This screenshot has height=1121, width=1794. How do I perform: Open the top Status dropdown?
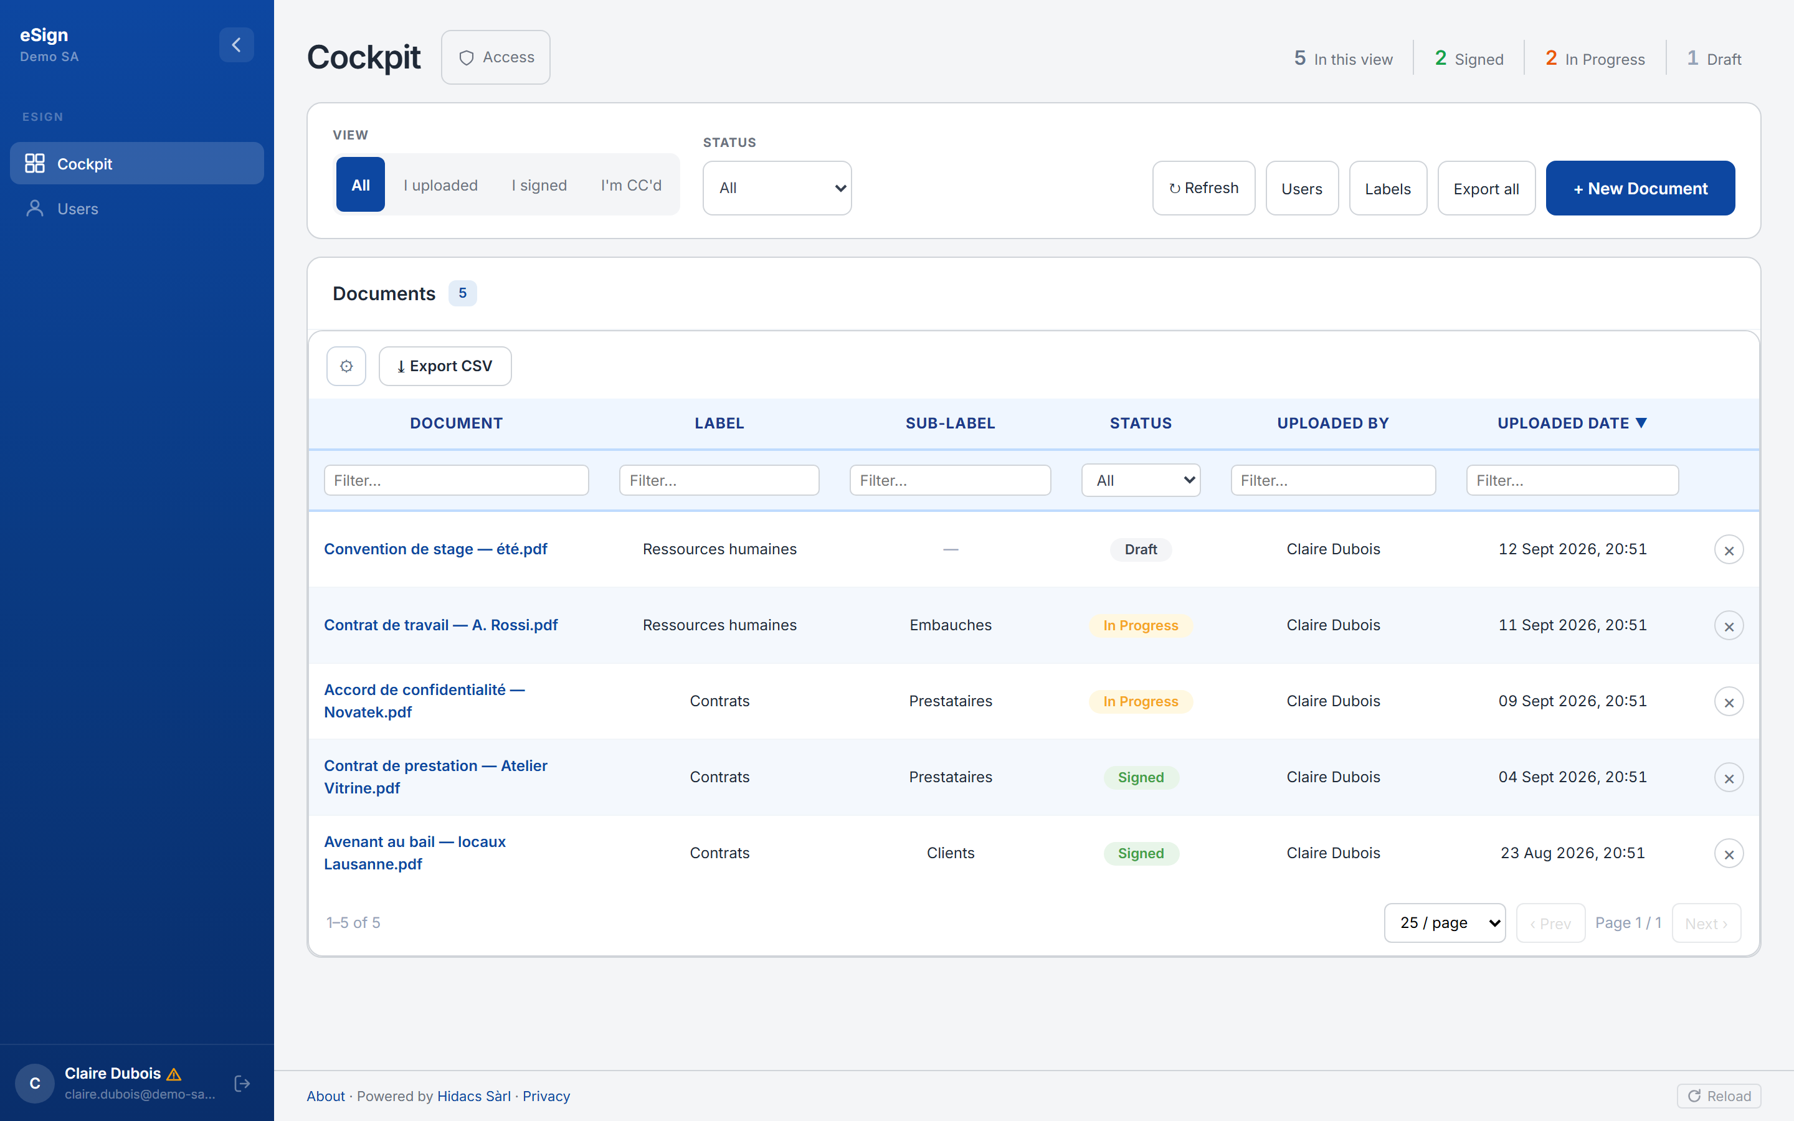777,188
